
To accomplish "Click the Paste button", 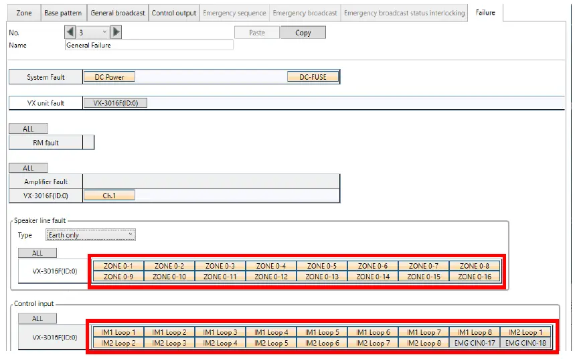I will click(x=256, y=33).
